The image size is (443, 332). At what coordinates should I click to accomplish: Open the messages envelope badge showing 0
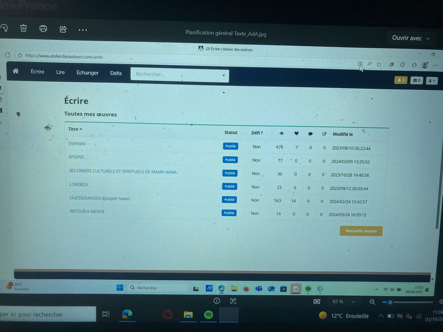(417, 80)
